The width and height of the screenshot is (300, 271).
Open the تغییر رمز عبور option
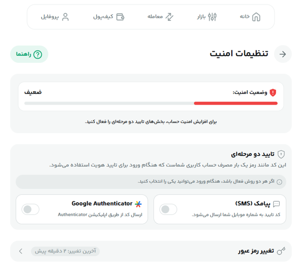(x=151, y=251)
